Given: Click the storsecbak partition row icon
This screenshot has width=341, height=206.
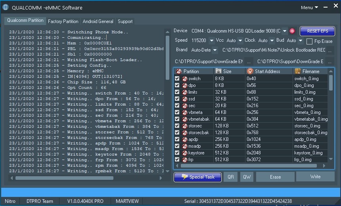Looking at the screenshot, I should pyautogui.click(x=185, y=133).
